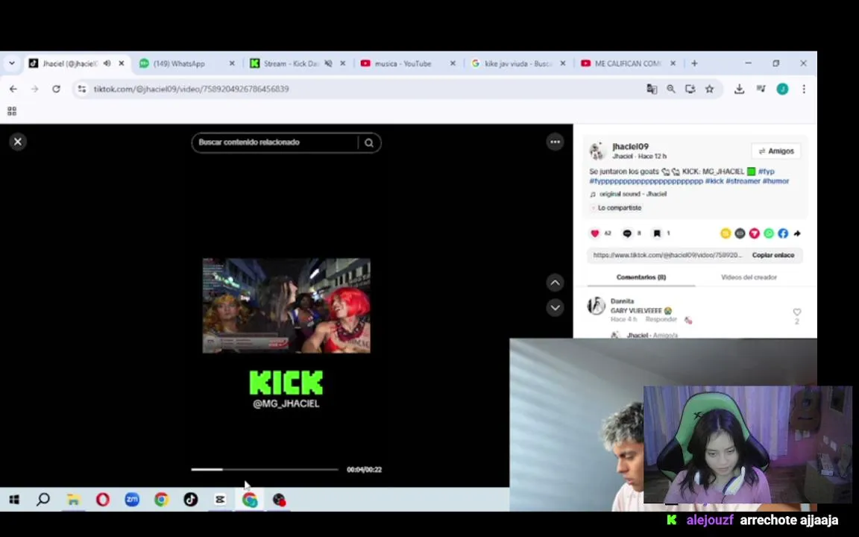Open the TikTok app from the taskbar
Viewport: 859px width, 537px height.
click(x=191, y=500)
